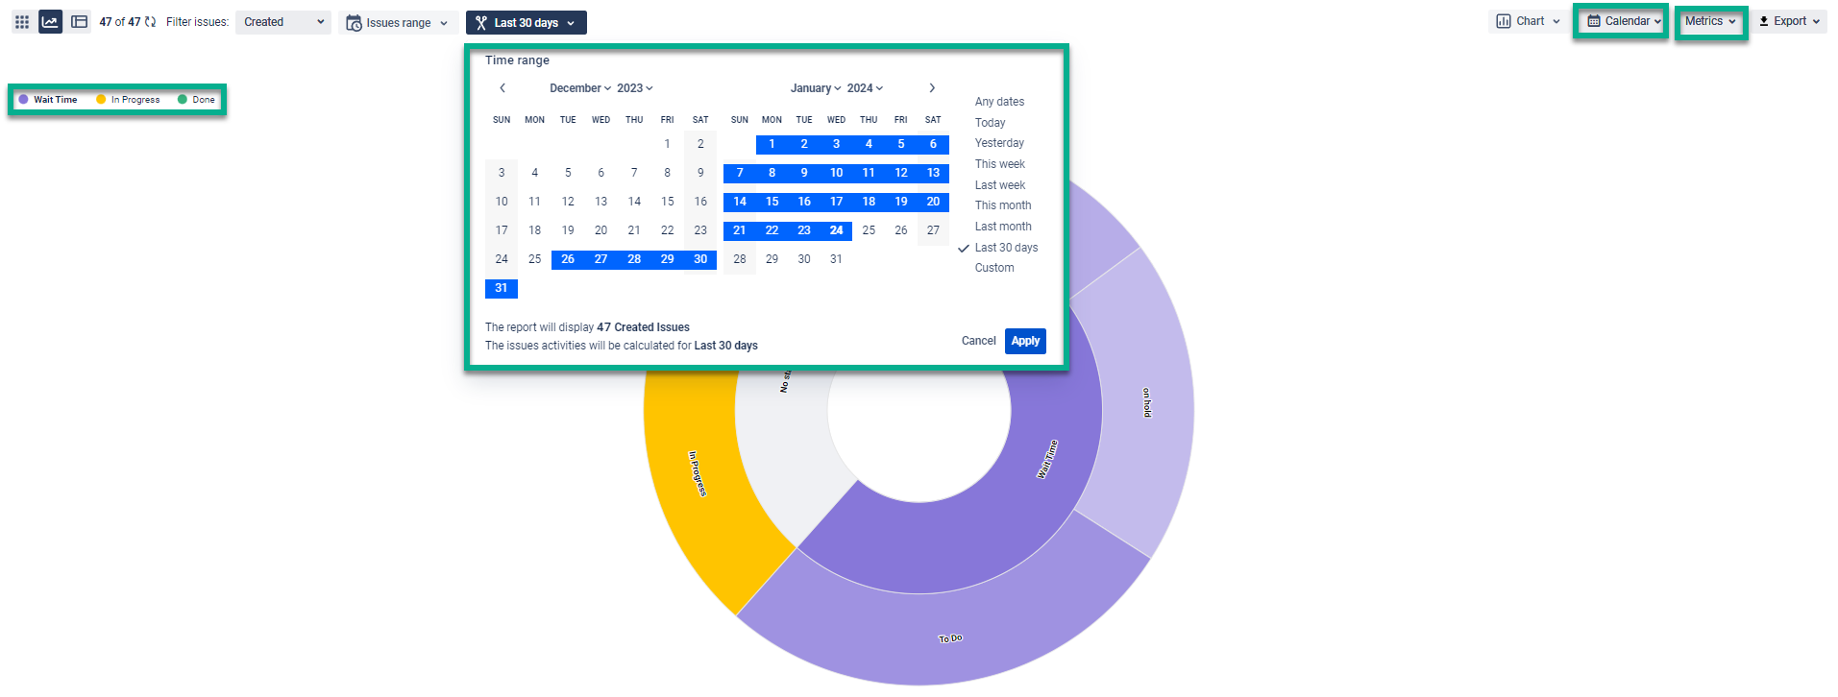
Task: Open the Issues range dropdown
Action: pos(399,22)
